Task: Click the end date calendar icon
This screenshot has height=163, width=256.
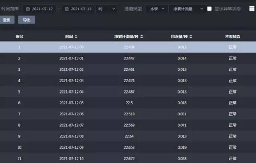Action: [67, 9]
